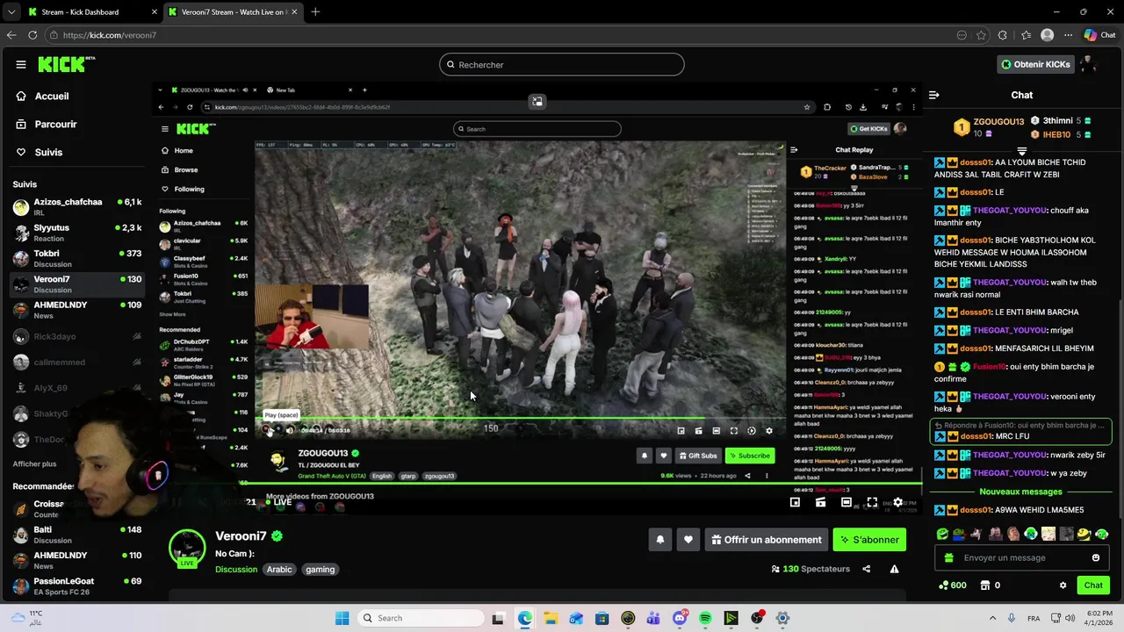Viewport: 1124px width, 632px height.
Task: Open the Copilot Chat button in Edge
Action: (x=1099, y=35)
